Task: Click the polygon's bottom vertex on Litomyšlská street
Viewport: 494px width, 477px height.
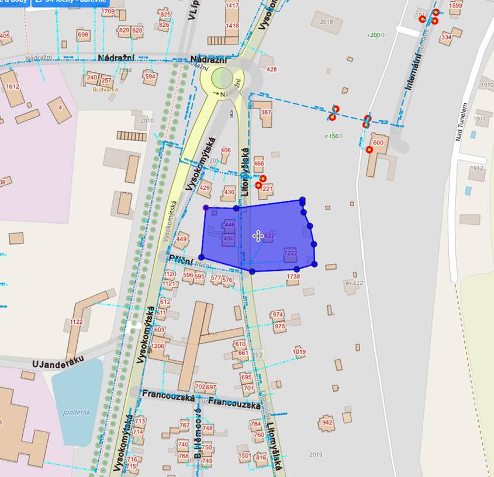Action: point(252,271)
